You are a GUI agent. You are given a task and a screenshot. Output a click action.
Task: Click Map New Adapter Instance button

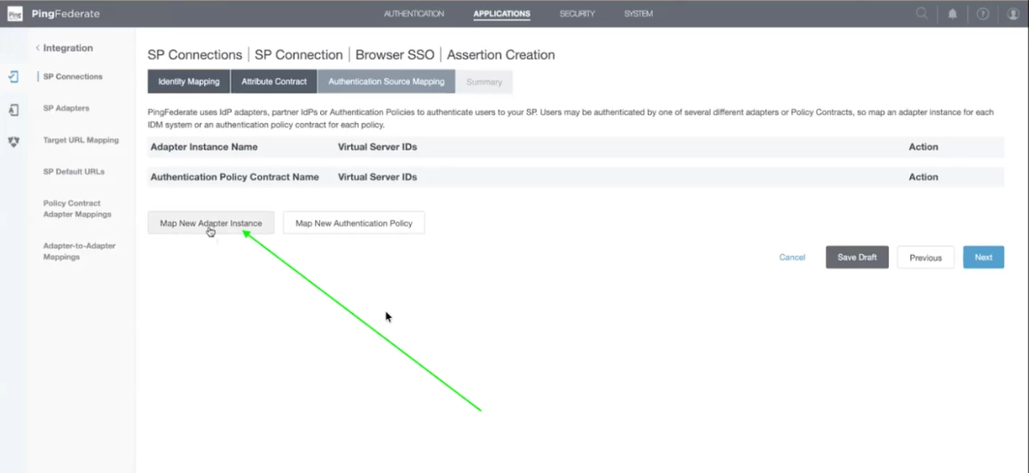tap(210, 222)
